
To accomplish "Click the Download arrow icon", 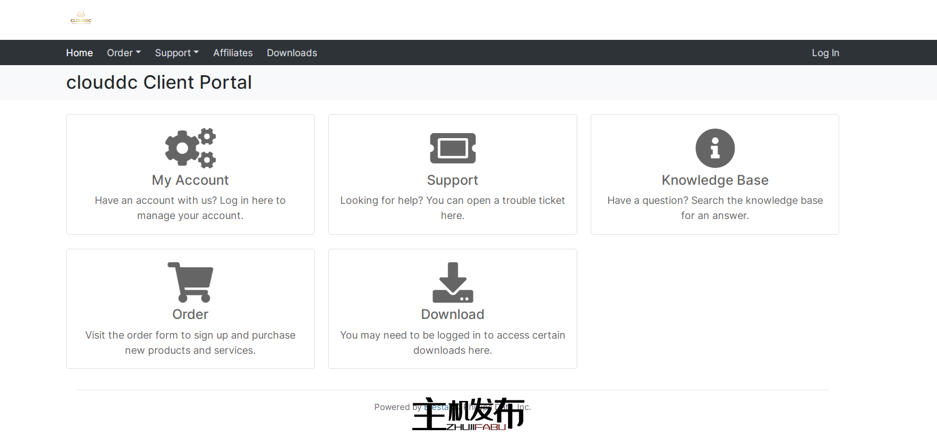I will 452,282.
